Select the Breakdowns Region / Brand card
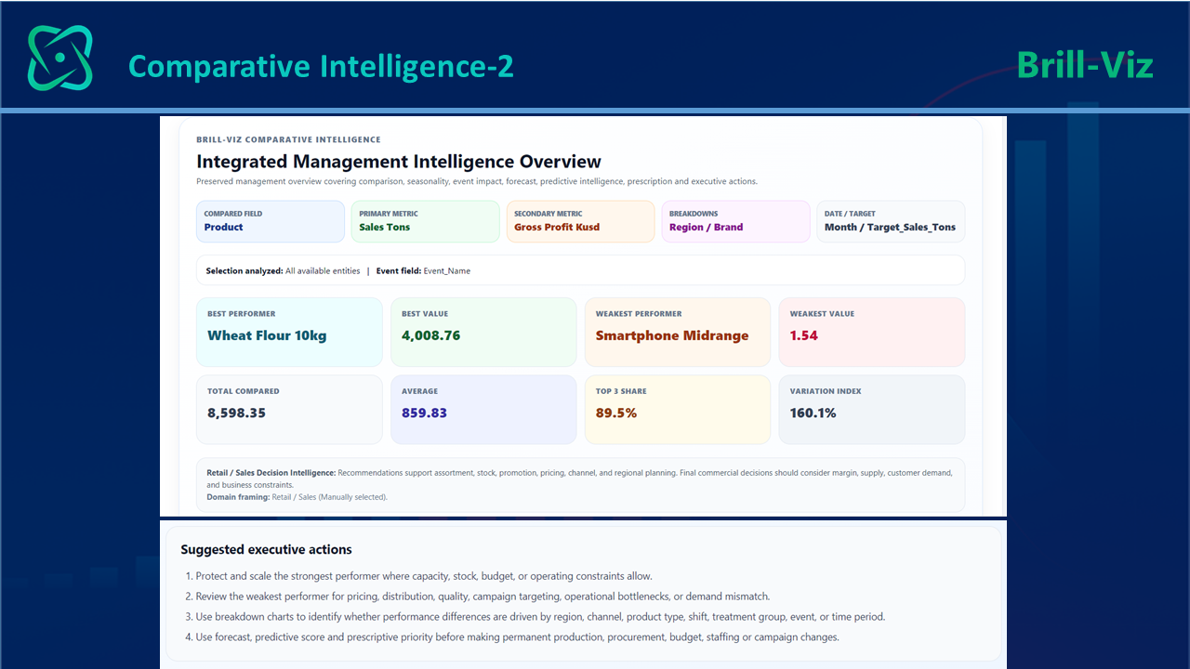This screenshot has width=1190, height=669. tap(735, 222)
